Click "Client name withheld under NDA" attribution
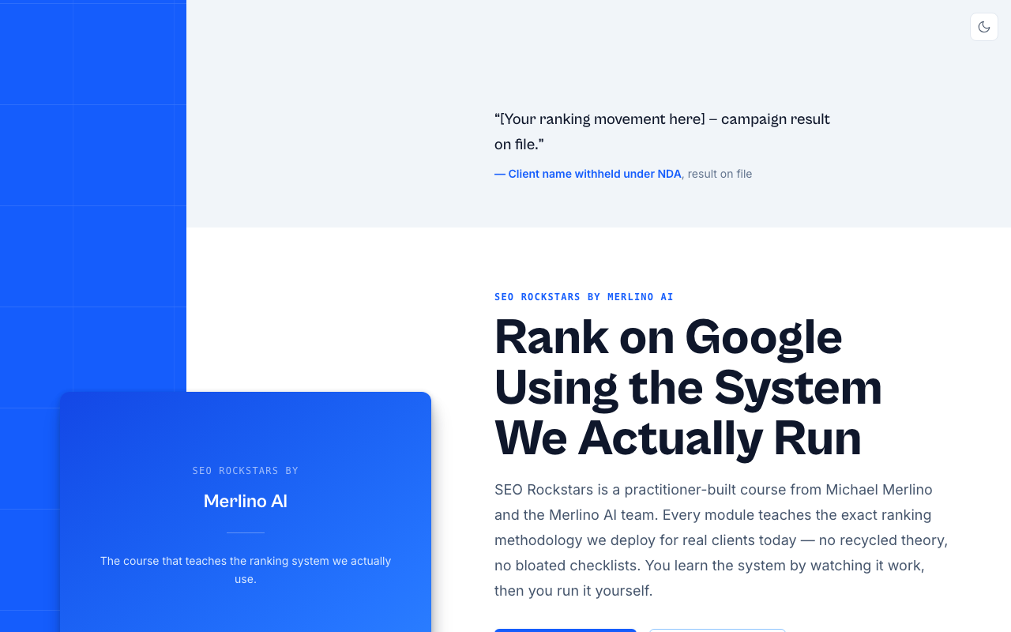This screenshot has height=632, width=1011. click(x=588, y=174)
